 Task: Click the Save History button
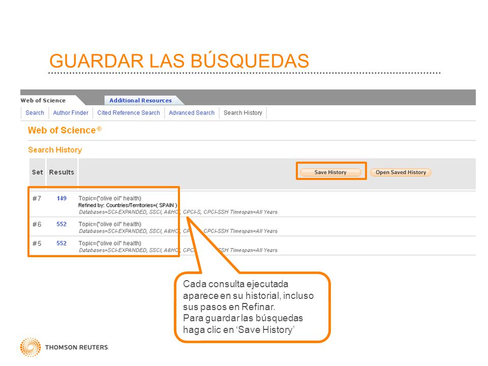[x=330, y=172]
